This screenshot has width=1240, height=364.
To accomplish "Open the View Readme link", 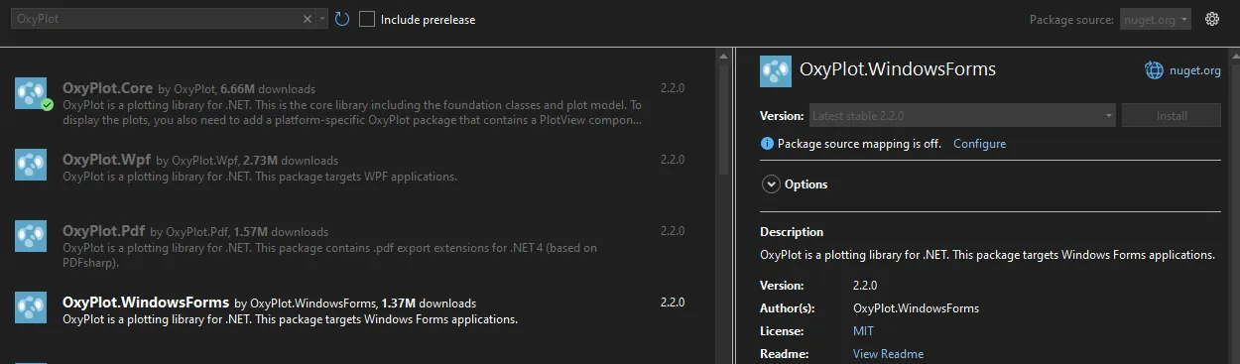I will coord(888,354).
